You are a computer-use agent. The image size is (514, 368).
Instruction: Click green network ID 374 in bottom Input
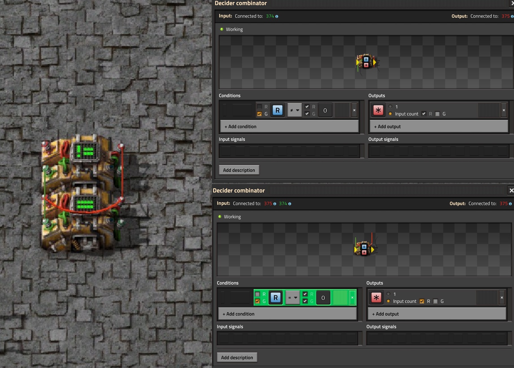click(283, 204)
